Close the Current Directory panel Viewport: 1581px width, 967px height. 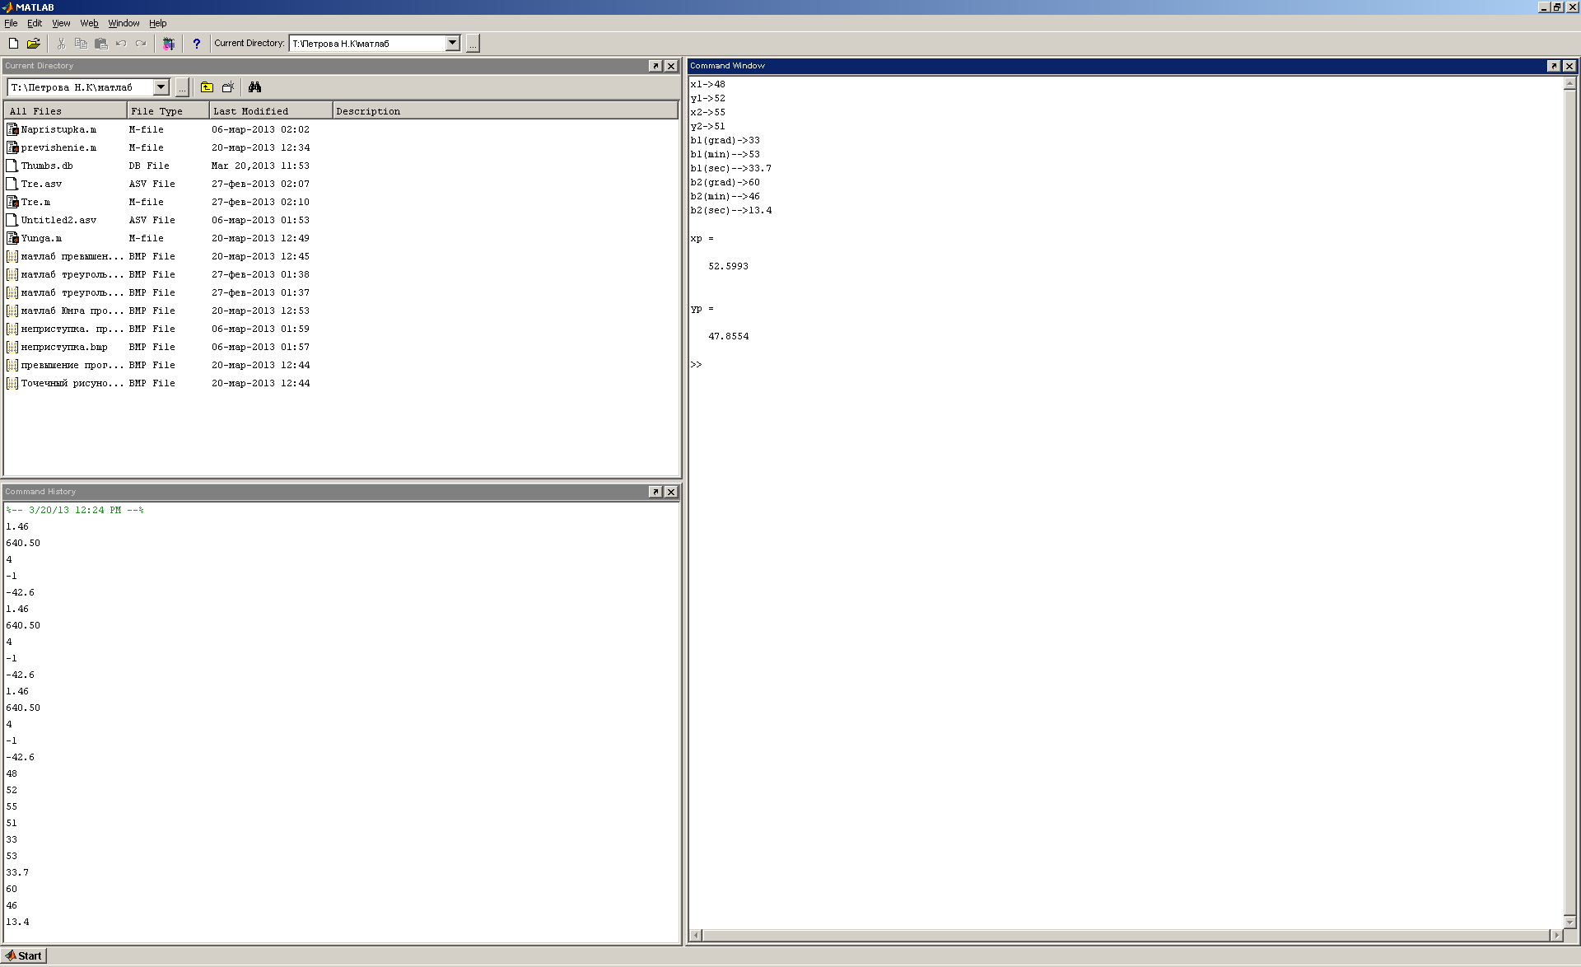[671, 66]
